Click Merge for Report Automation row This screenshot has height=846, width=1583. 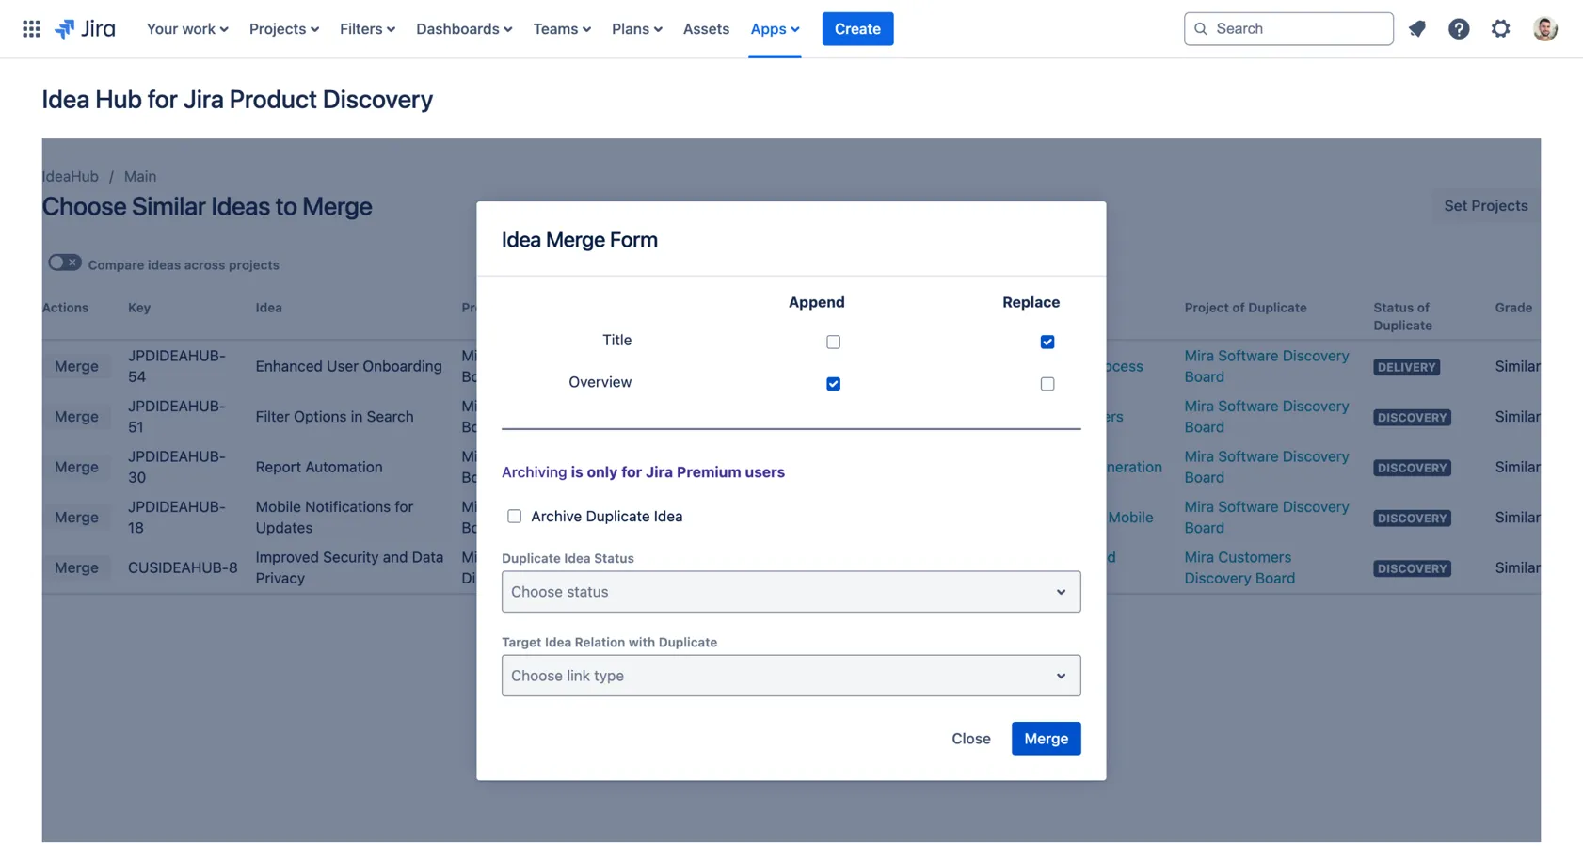pos(76,467)
